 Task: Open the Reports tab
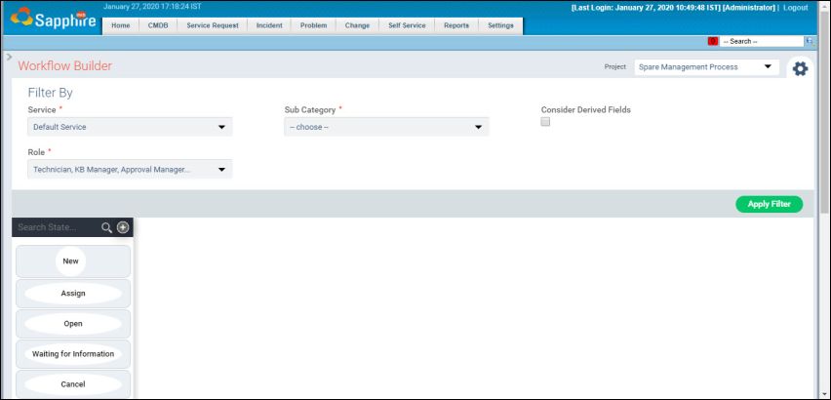coord(456,26)
